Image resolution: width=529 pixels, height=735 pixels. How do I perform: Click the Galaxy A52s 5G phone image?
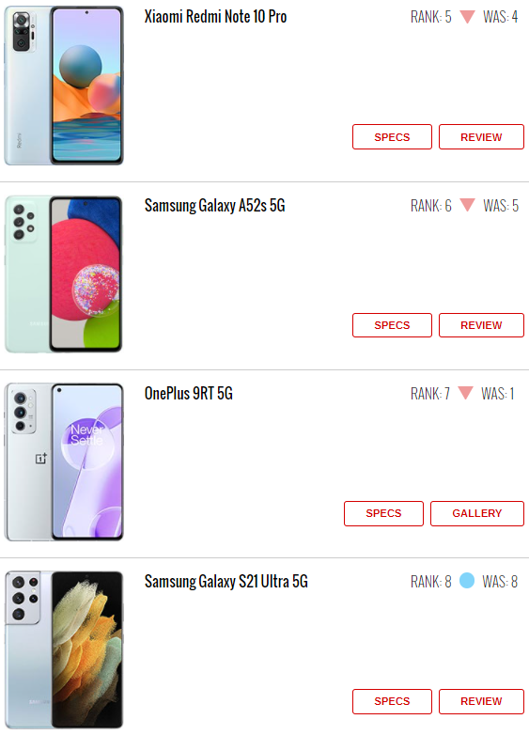click(x=64, y=274)
